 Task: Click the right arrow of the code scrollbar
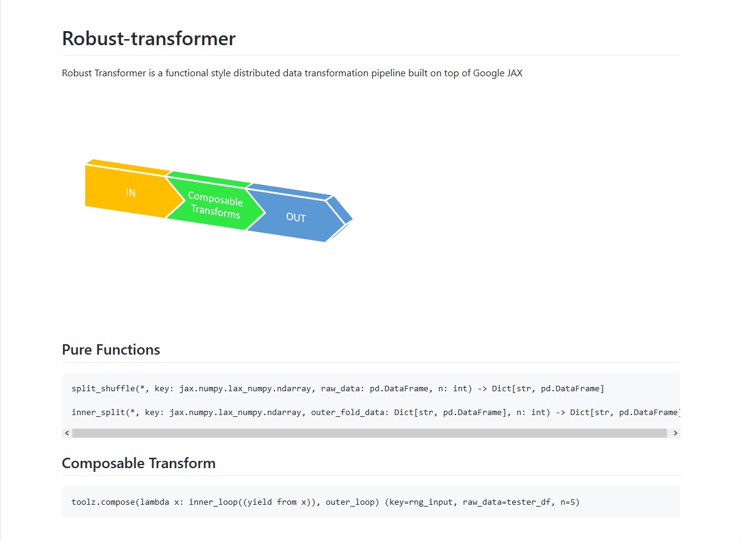click(675, 433)
